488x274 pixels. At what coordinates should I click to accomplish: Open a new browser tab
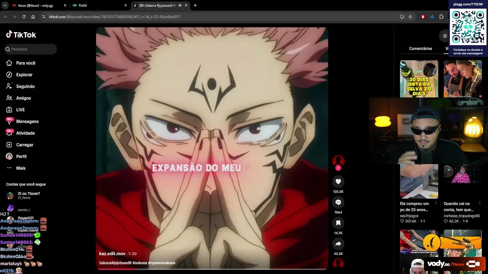point(195,6)
